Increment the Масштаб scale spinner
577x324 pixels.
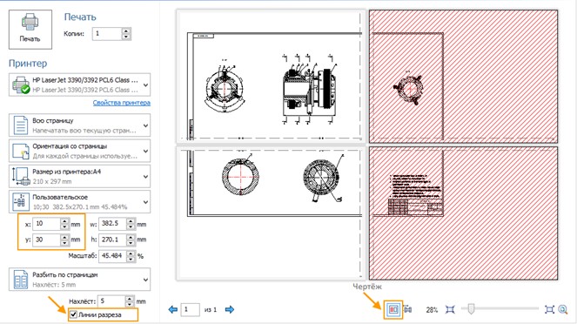(131, 253)
